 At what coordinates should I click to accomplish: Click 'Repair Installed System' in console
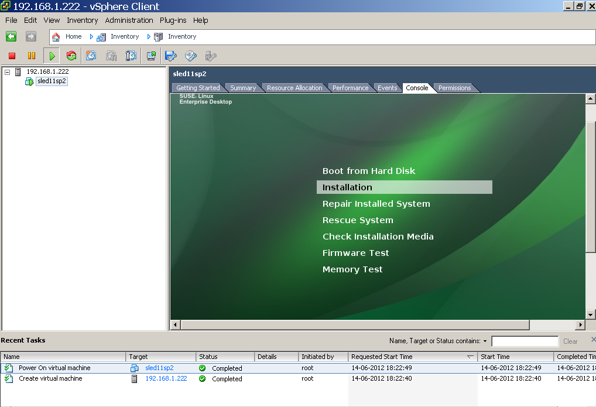click(x=376, y=204)
